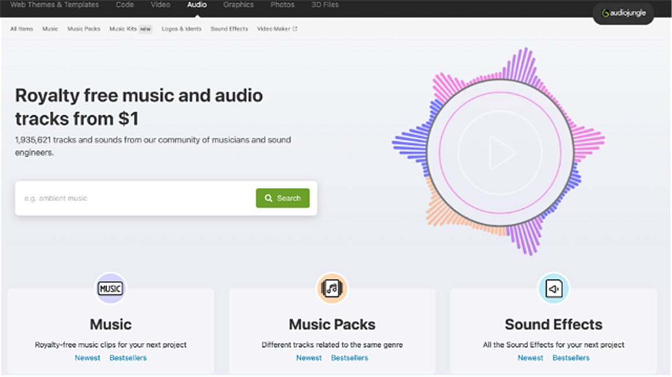Choose Logos & Idents submenu item
The width and height of the screenshot is (672, 377).
(x=181, y=29)
